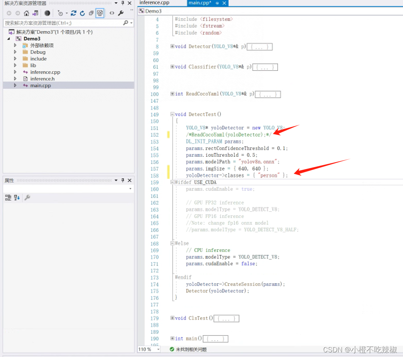
Task: Collapse the #ifdef USE_CUDA block
Action: click(172, 182)
